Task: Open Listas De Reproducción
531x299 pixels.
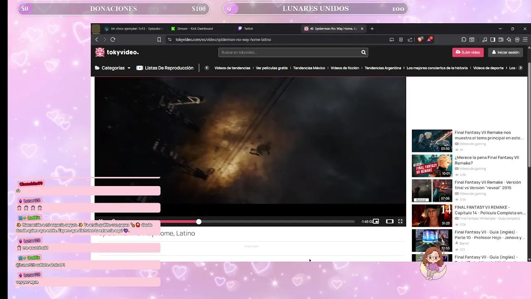Action: click(x=165, y=68)
